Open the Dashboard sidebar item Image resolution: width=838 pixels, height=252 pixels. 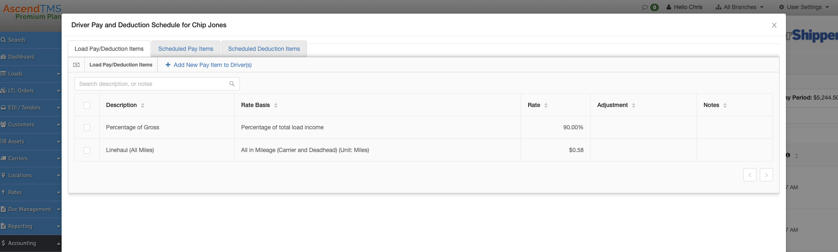31,57
